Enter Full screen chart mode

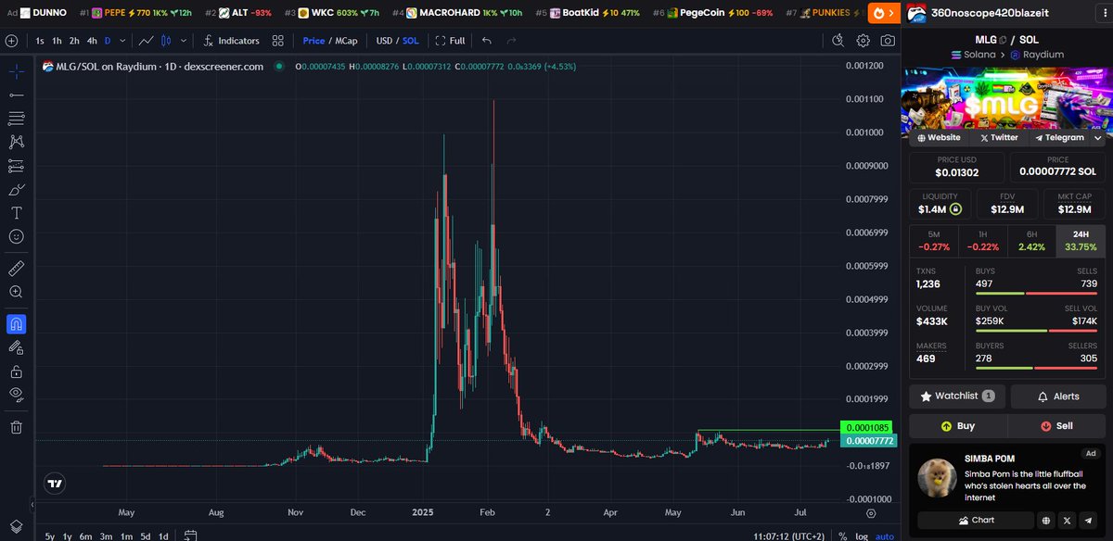pyautogui.click(x=450, y=41)
